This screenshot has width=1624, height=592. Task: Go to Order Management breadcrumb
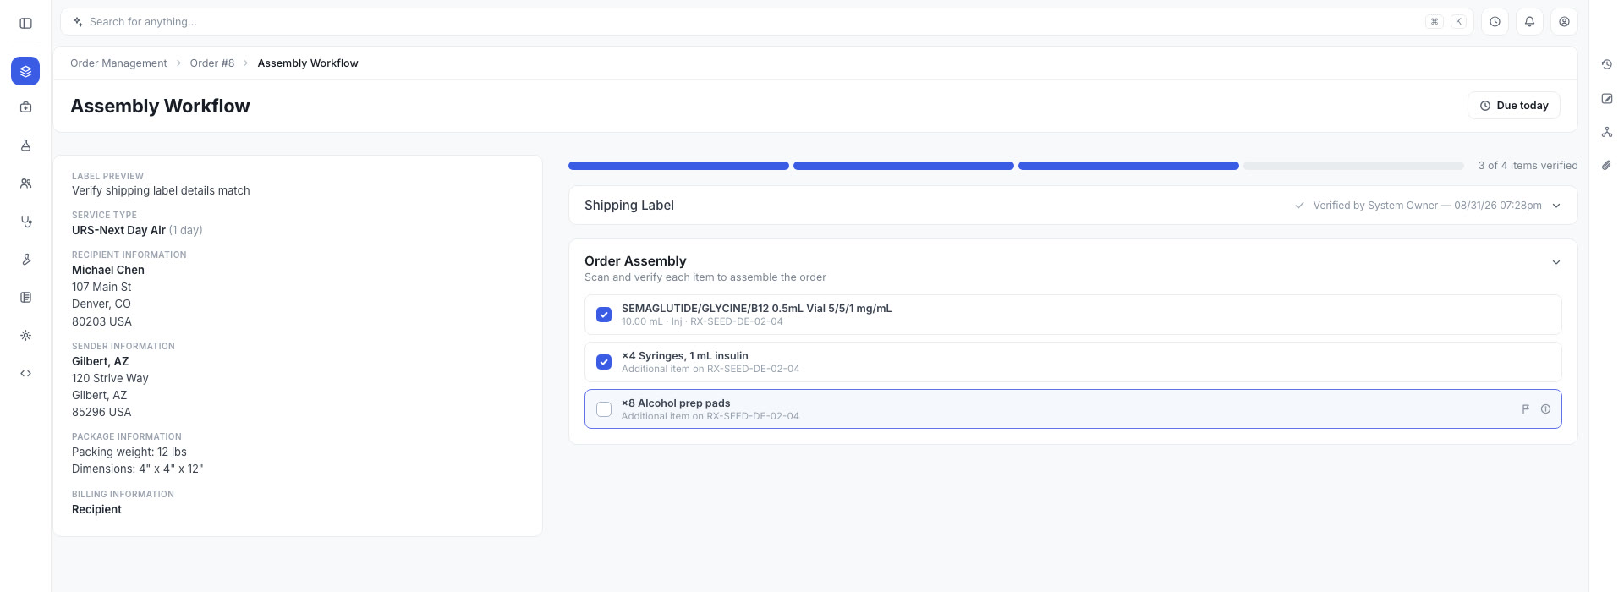pos(118,63)
